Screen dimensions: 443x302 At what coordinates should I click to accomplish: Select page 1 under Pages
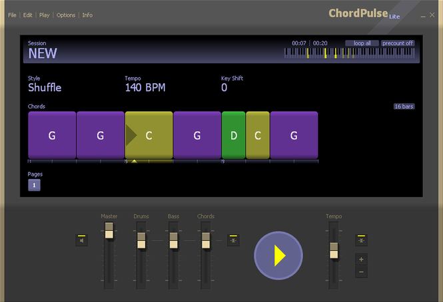click(34, 185)
